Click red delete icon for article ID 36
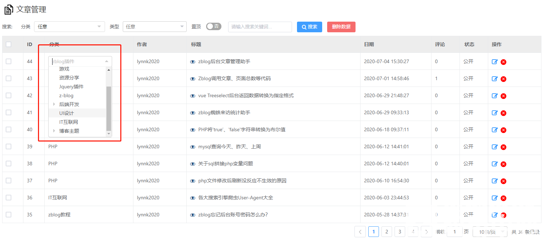The width and height of the screenshot is (545, 249). pyautogui.click(x=503, y=198)
